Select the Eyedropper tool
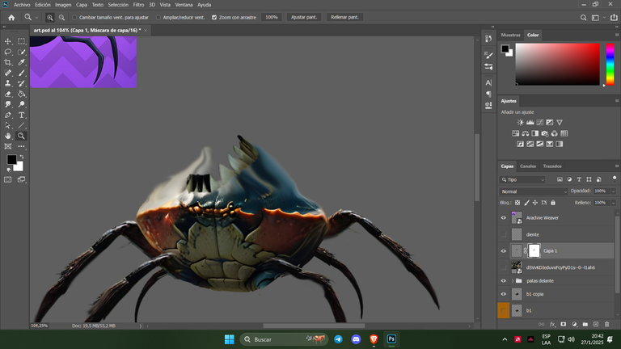This screenshot has width=621, height=349. (x=21, y=62)
